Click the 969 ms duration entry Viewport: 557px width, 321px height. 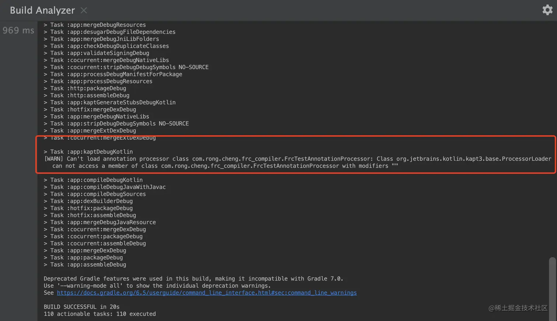[x=18, y=31]
